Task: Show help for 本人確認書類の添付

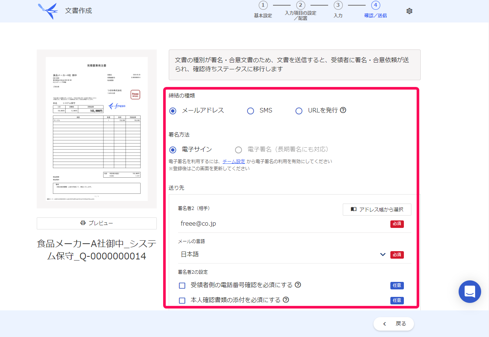Action: point(286,300)
